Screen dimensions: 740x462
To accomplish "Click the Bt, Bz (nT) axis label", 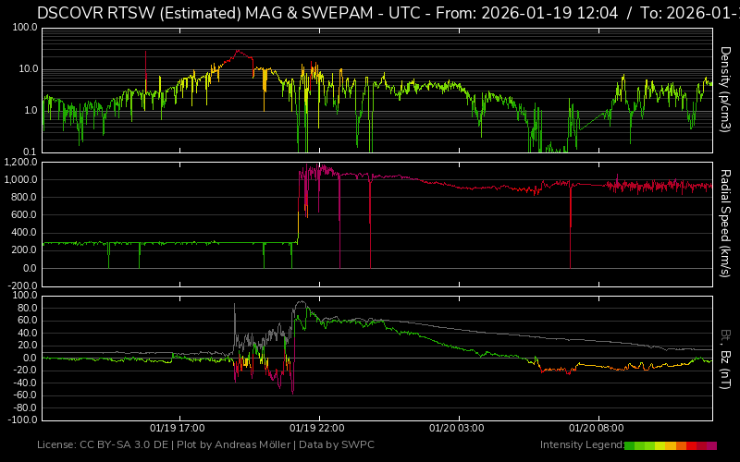I will 726,358.
